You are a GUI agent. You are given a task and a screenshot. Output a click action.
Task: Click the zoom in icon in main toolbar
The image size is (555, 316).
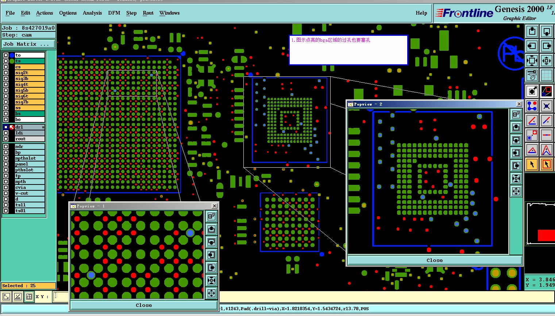532,60
